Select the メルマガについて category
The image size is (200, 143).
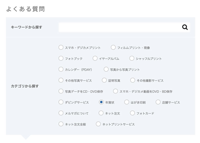[61, 113]
